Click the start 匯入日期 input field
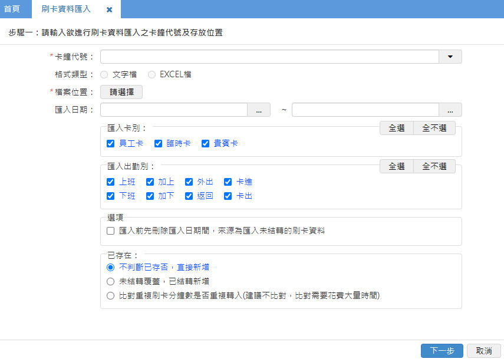The image size is (504, 362). (173, 110)
